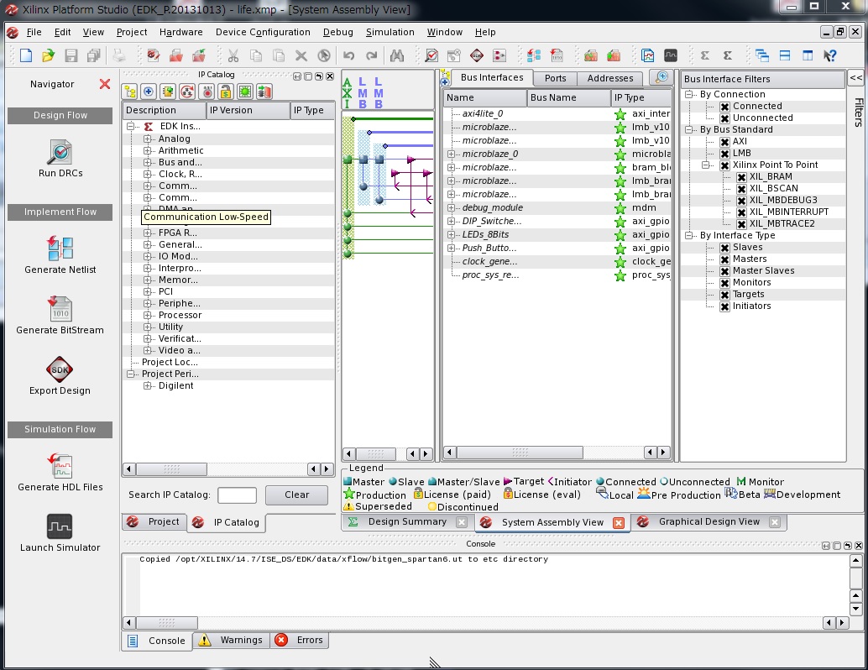Click the Generate BitStream icon
Image resolution: width=868 pixels, height=670 pixels.
60,309
